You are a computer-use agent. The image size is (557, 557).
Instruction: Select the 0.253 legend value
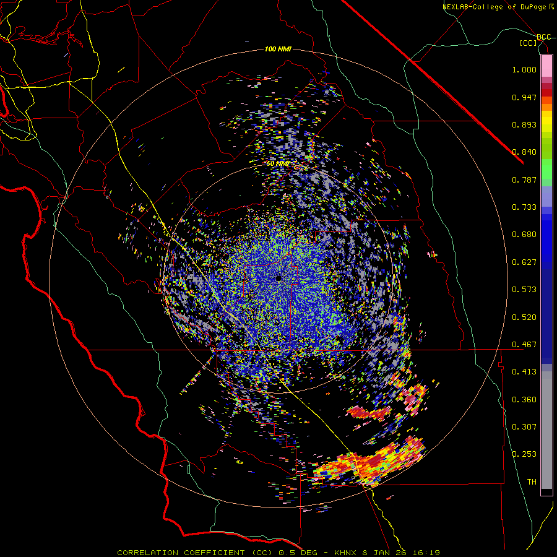click(524, 454)
